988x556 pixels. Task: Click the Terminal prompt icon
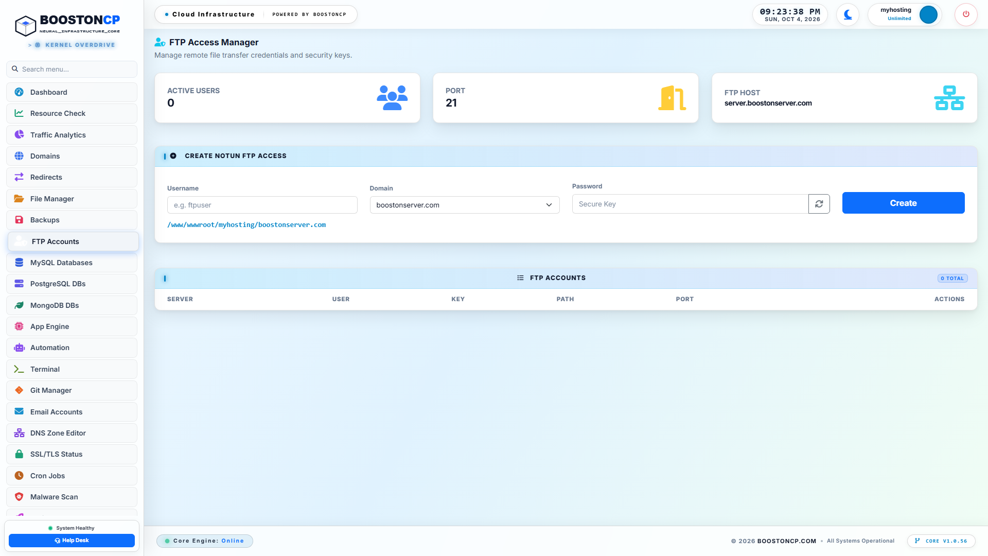19,369
